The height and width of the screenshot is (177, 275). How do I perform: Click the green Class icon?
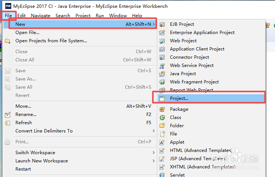[x=162, y=118]
